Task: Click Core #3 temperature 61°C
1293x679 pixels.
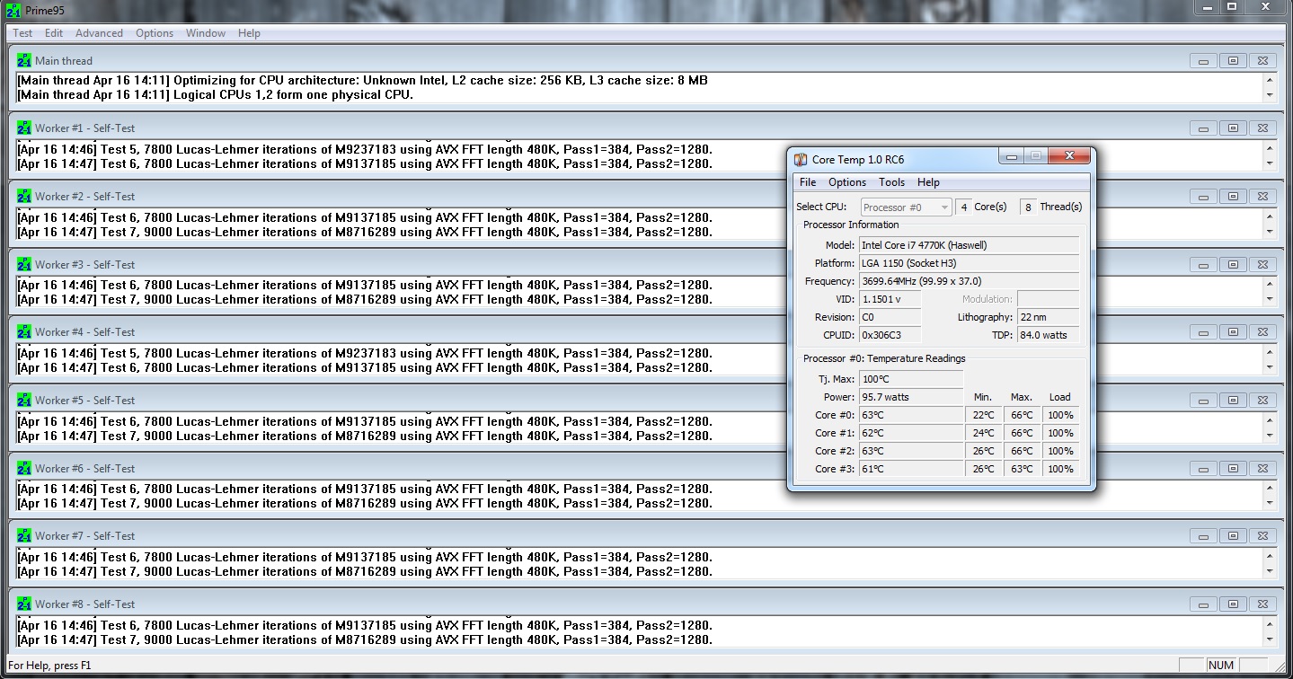Action: 911,469
